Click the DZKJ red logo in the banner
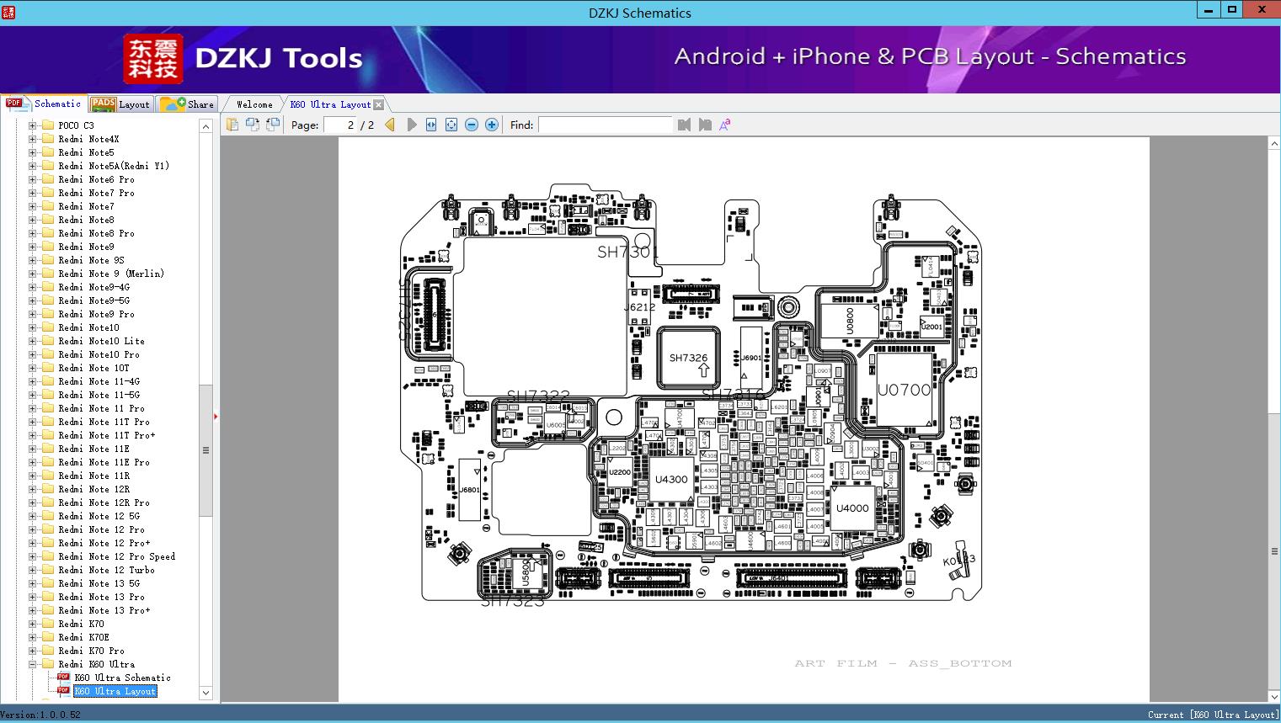 pyautogui.click(x=153, y=58)
